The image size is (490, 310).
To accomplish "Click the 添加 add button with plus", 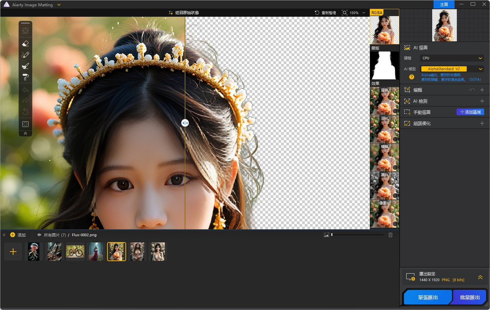I will tap(18, 235).
